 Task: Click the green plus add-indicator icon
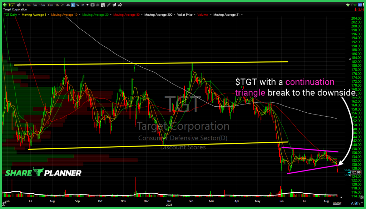(5, 5)
